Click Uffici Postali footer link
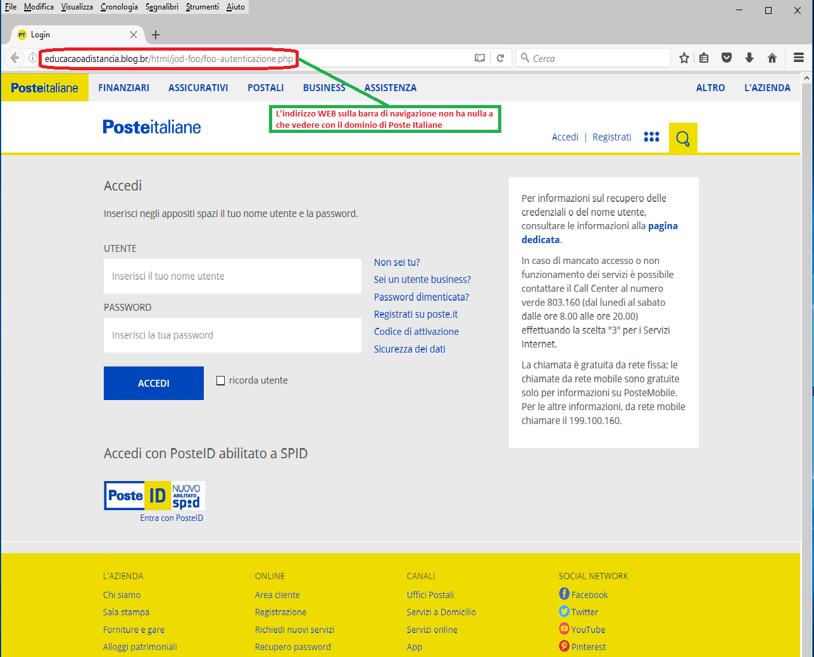Image resolution: width=814 pixels, height=657 pixels. (430, 595)
